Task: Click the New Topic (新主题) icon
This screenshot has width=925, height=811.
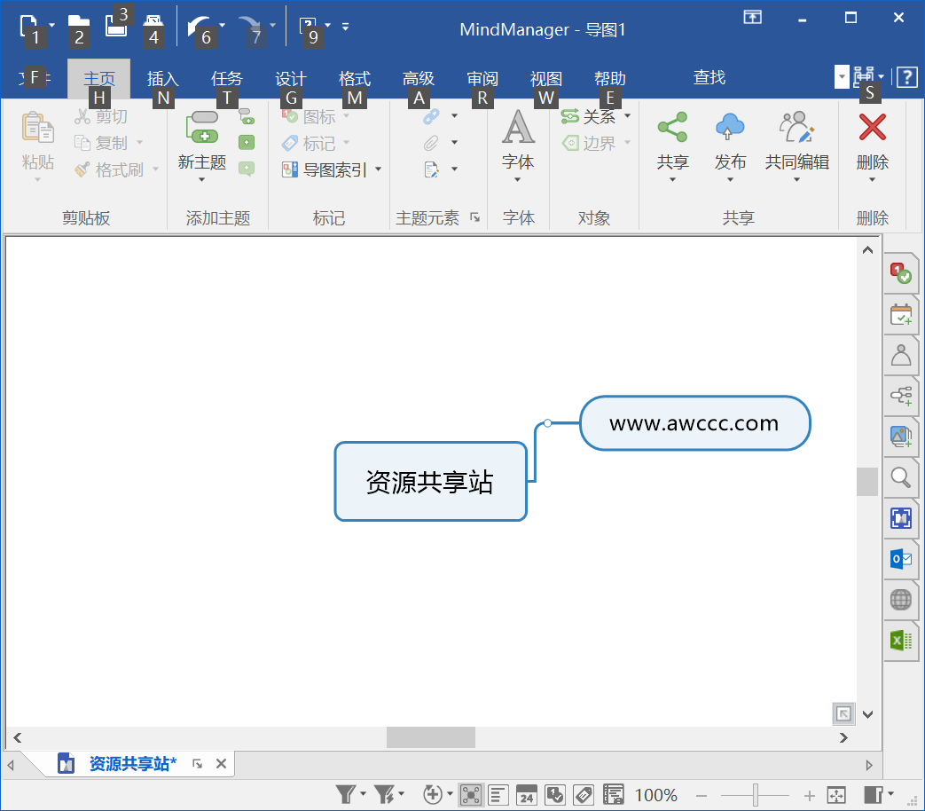Action: [x=202, y=127]
